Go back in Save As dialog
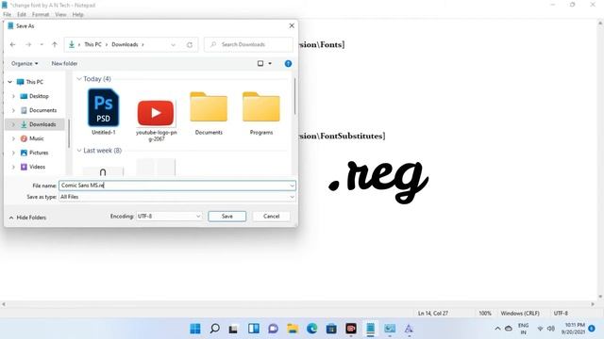The image size is (604, 339). 12,44
